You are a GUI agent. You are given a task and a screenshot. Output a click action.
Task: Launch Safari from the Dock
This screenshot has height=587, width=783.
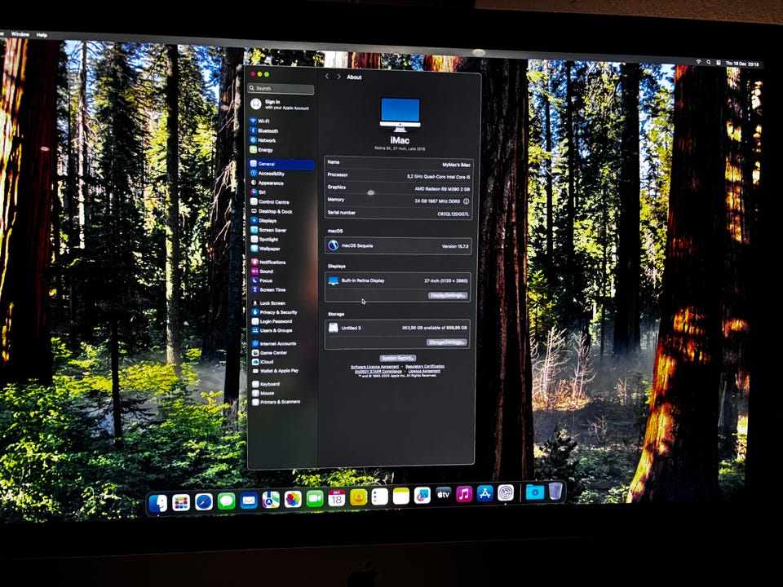point(204,501)
